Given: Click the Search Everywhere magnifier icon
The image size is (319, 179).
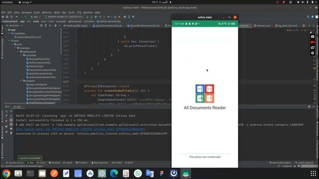Looking at the screenshot, I should point(308,17).
